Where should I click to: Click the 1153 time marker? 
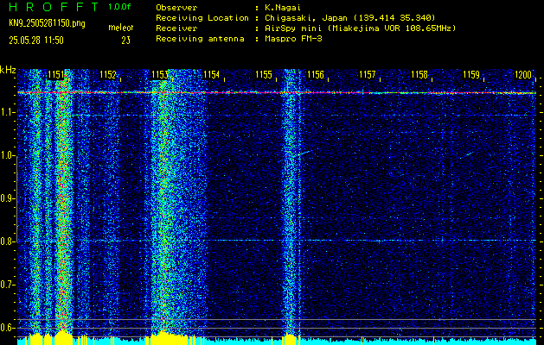coord(160,75)
